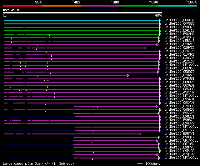Image resolution: width=200 pixels, height=166 pixels.
Task: Click the UniRef100_Q8GXQ2 hit label
Action: pyautogui.click(x=179, y=20)
